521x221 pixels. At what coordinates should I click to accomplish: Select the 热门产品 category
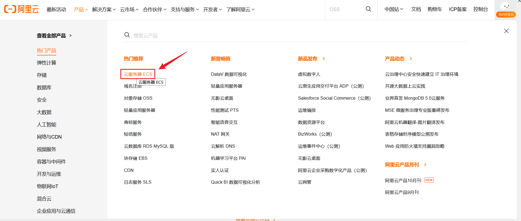pos(46,51)
